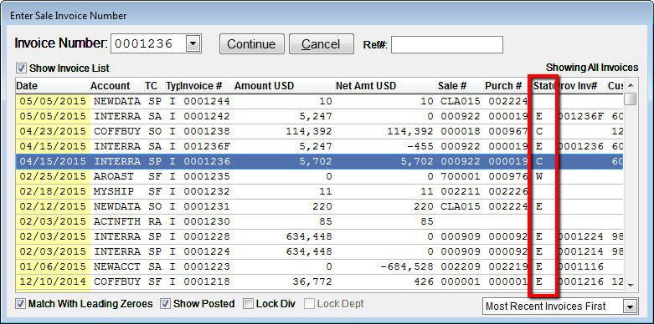Sort by the Account column header
Image resolution: width=654 pixels, height=324 pixels.
pos(116,86)
